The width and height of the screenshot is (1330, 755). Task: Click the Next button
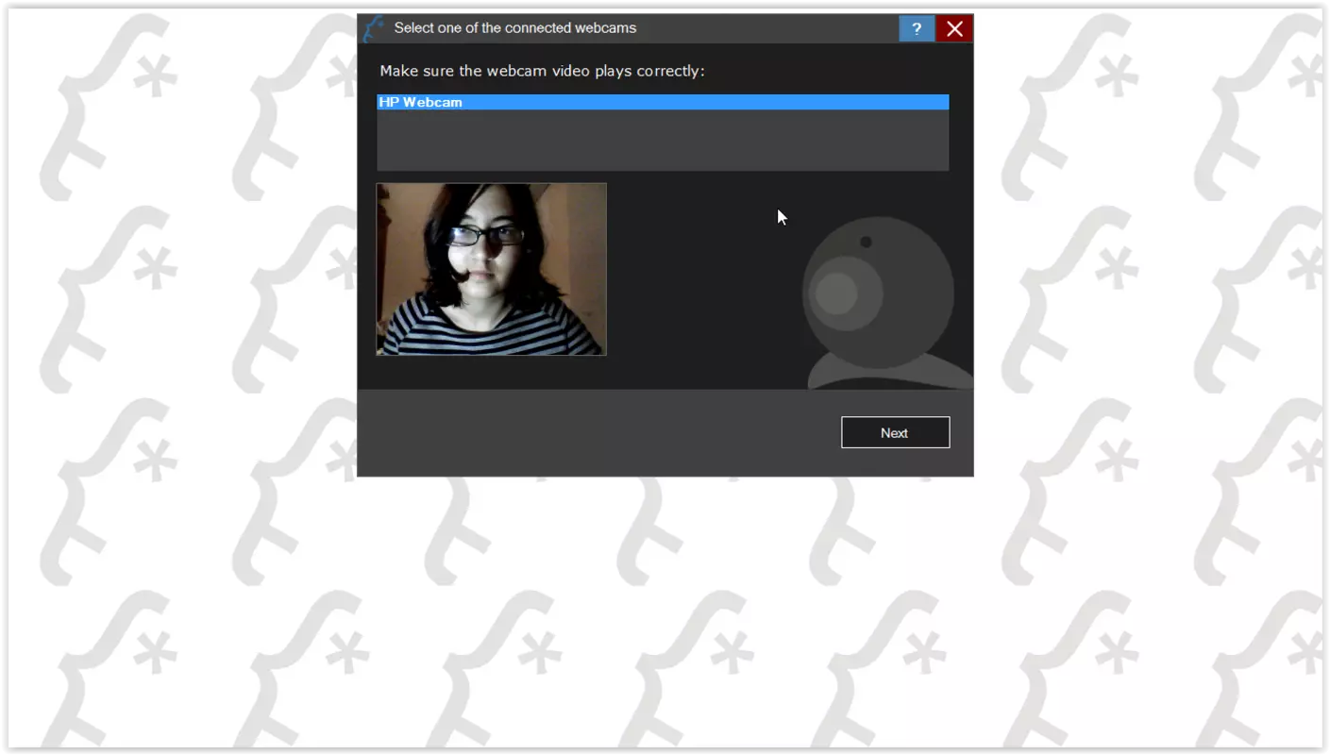(895, 432)
